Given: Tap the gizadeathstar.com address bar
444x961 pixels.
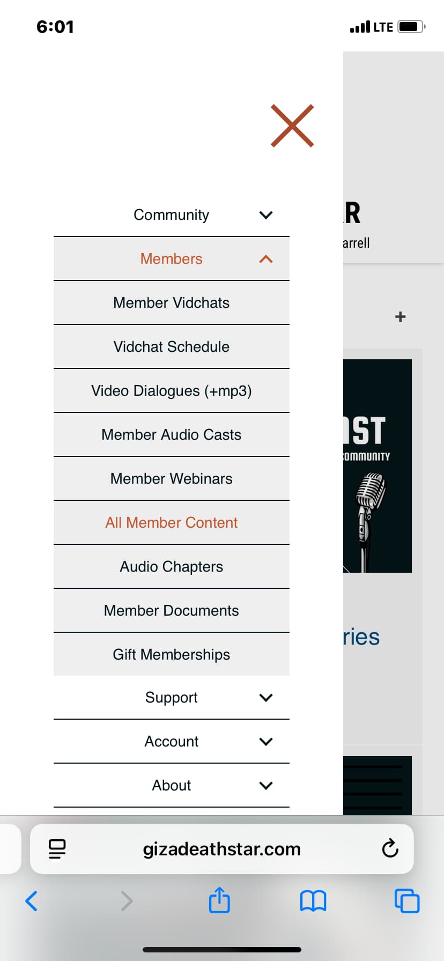Looking at the screenshot, I should [221, 849].
